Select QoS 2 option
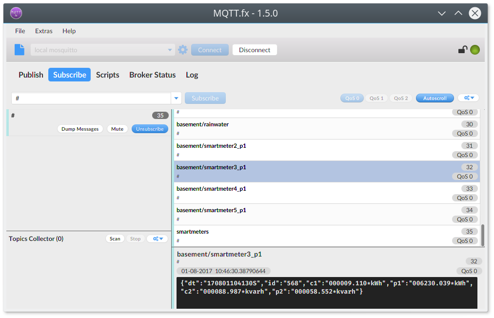Image resolution: width=494 pixels, height=318 pixels. (x=401, y=98)
